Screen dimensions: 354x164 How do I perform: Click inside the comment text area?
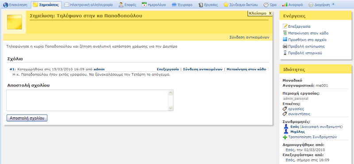pos(87,100)
